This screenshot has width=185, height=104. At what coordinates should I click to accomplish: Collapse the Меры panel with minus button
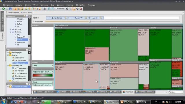(27, 50)
